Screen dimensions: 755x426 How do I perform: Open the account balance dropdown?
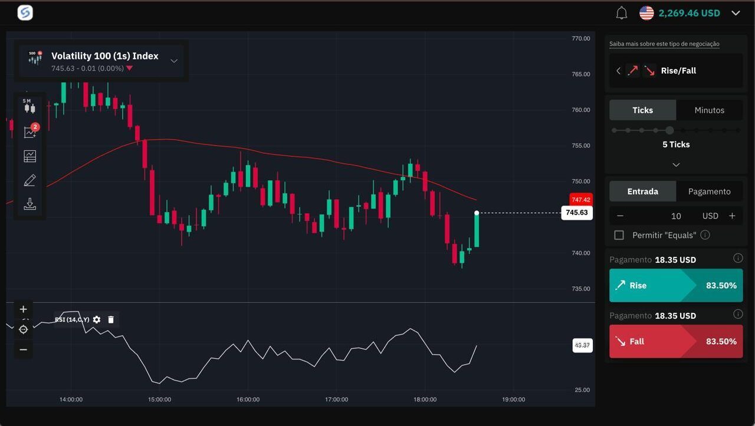coord(736,13)
